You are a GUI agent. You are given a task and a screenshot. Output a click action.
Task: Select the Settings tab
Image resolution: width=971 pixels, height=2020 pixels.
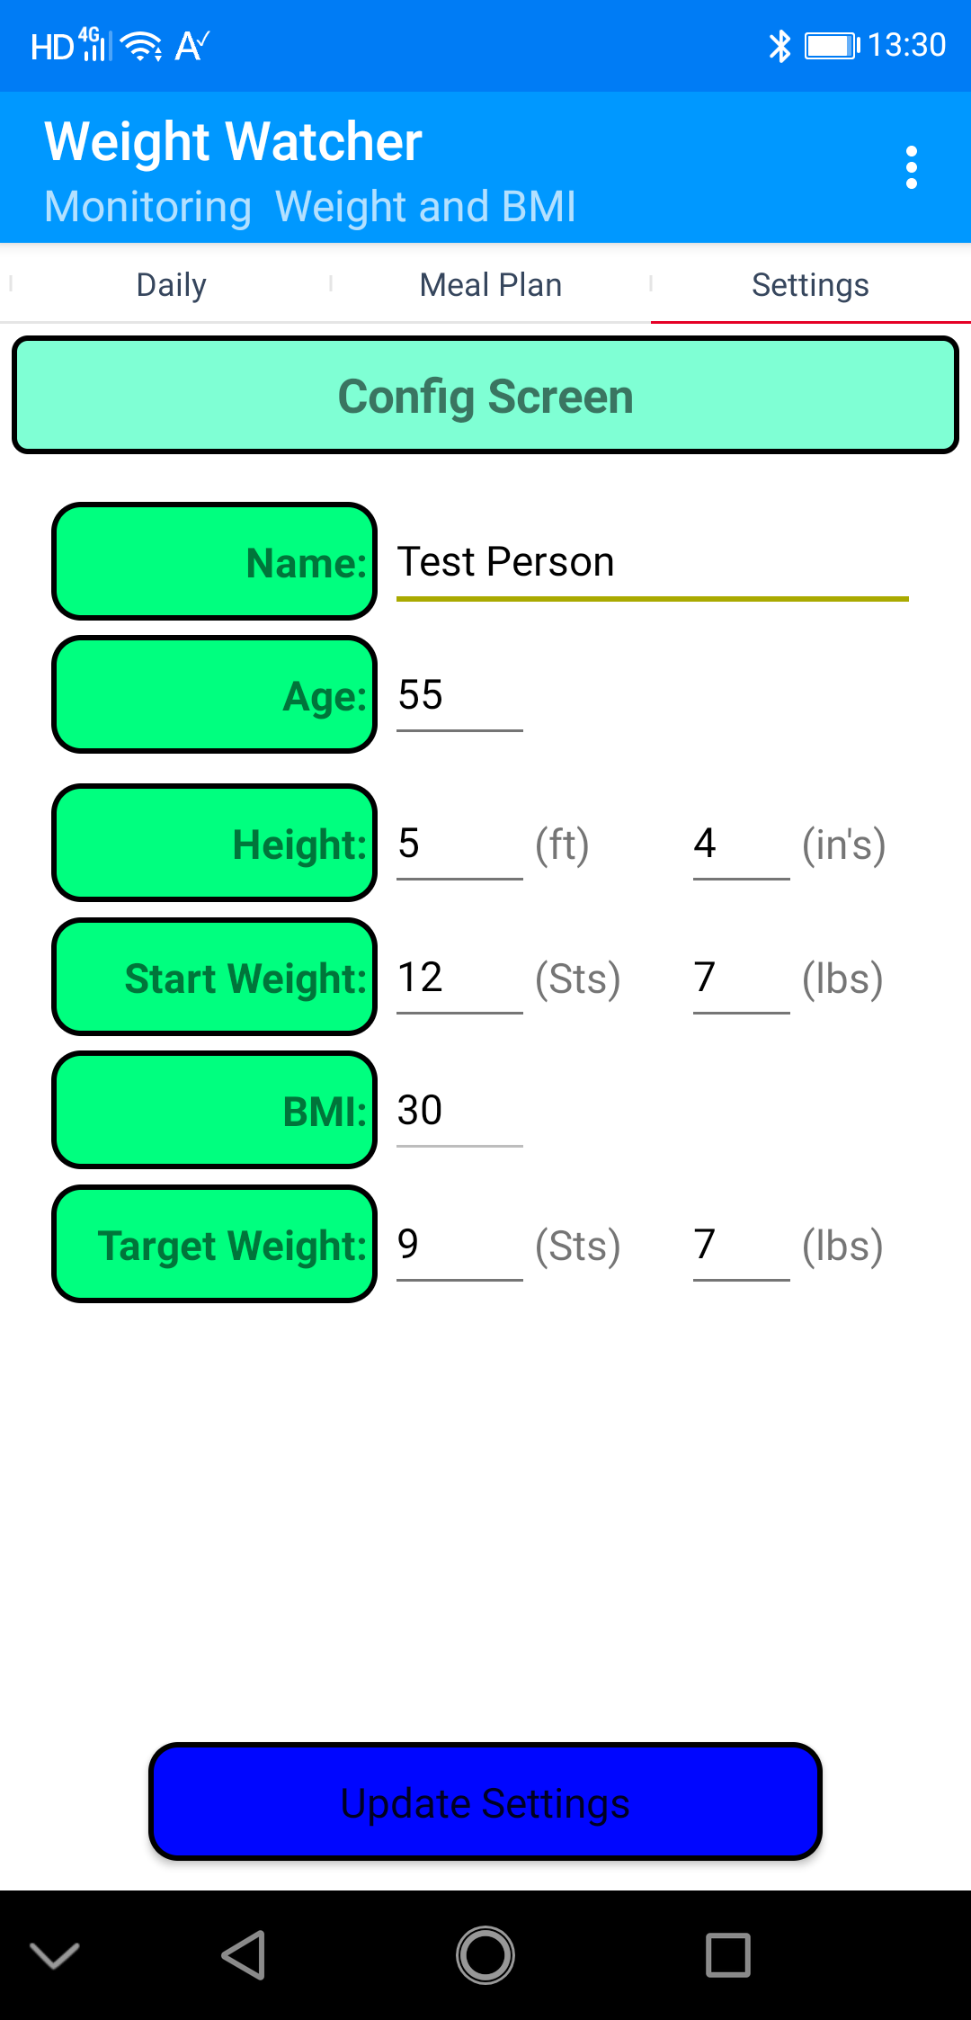810,285
